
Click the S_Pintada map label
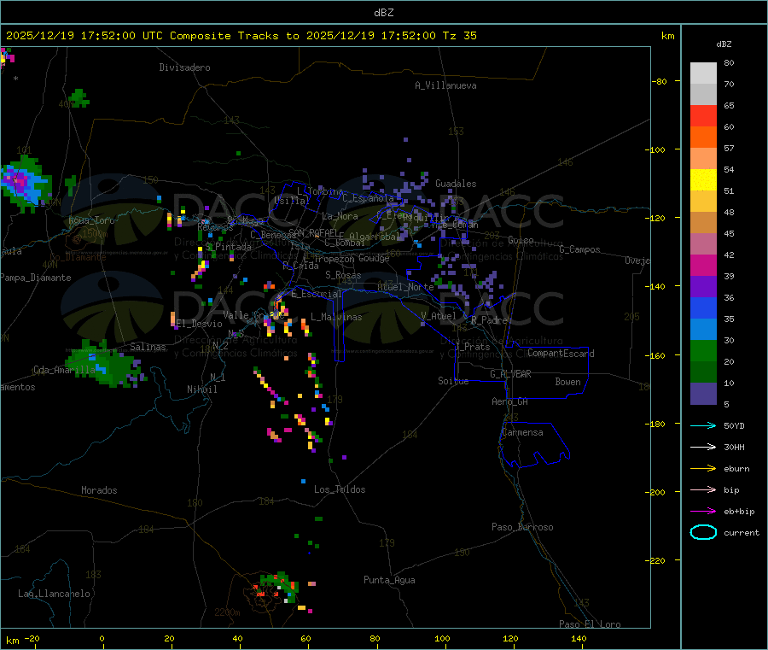point(228,247)
